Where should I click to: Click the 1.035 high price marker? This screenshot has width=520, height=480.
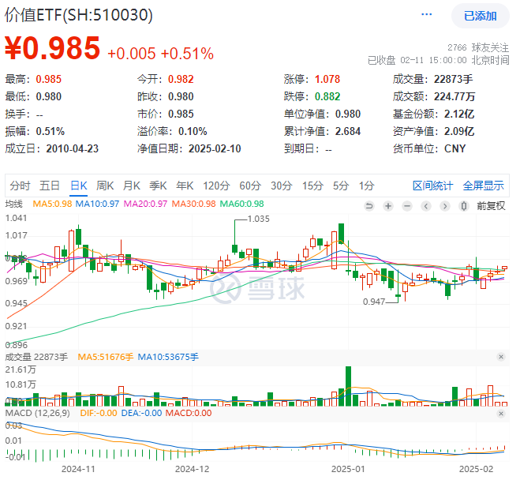pyautogui.click(x=259, y=219)
